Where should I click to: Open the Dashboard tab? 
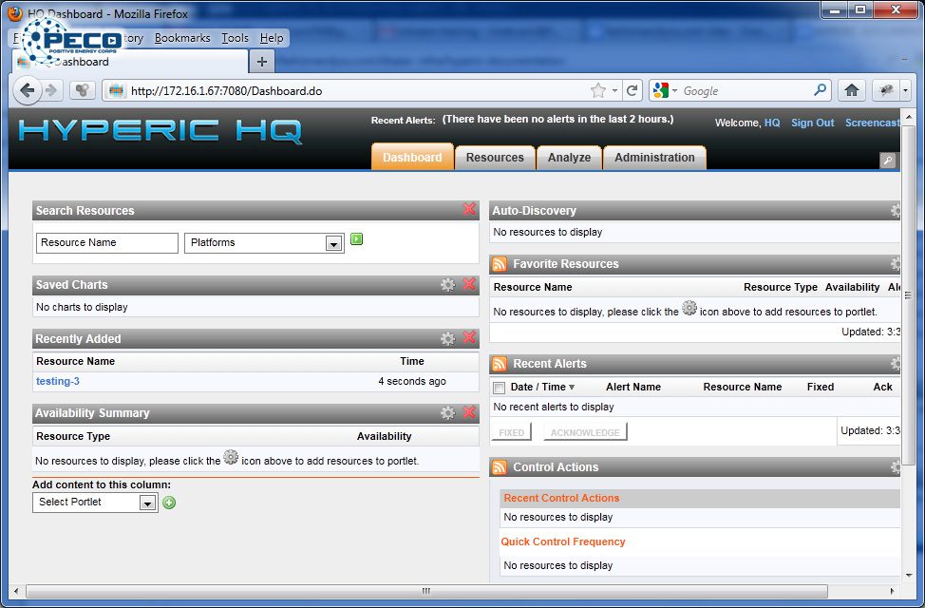tap(412, 158)
